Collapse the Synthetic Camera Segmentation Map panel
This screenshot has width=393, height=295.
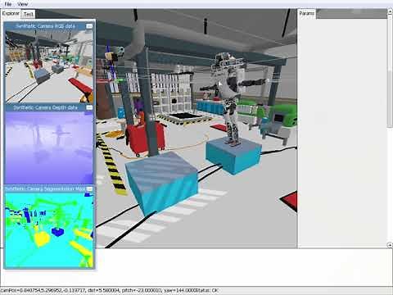89,188
